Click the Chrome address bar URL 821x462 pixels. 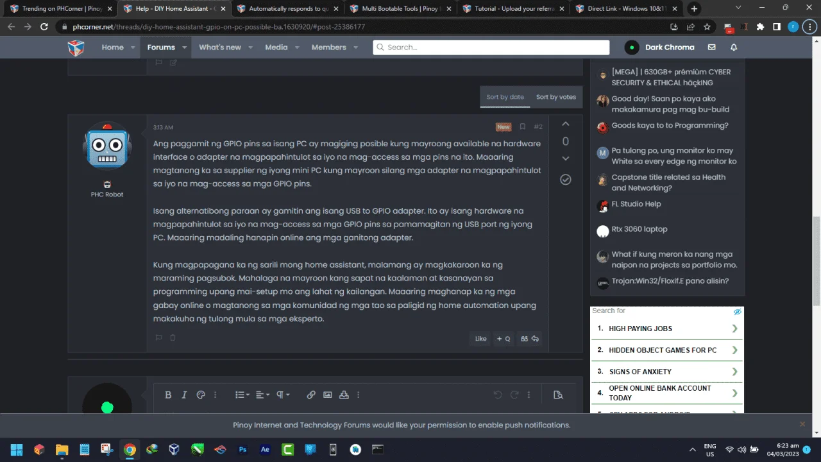coord(219,27)
